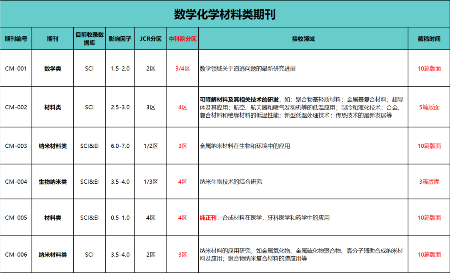
Task: Click the 纳米生物技术的结合研究 cell
Action: tap(303, 182)
